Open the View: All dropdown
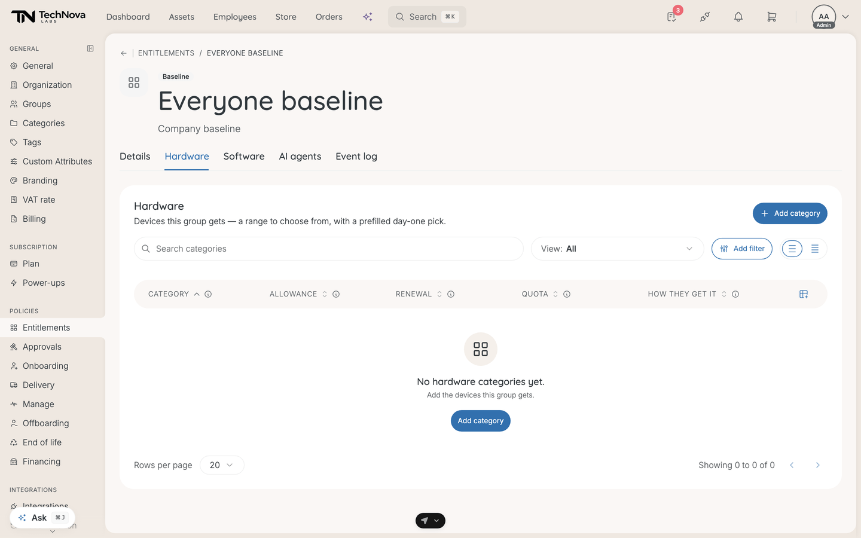The image size is (861, 538). pyautogui.click(x=618, y=249)
